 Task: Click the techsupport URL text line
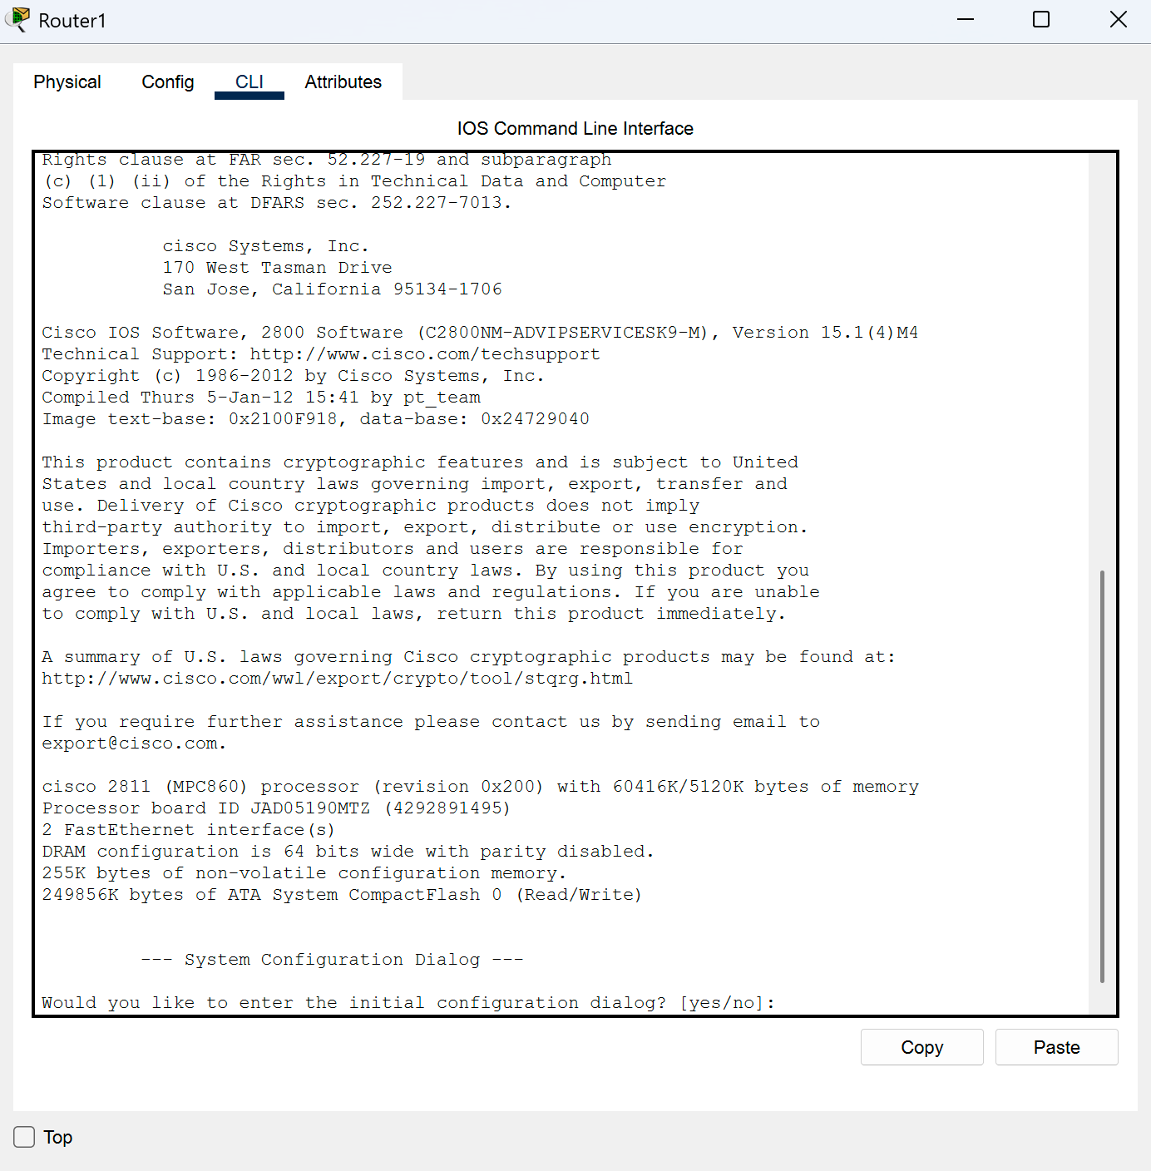(x=321, y=354)
